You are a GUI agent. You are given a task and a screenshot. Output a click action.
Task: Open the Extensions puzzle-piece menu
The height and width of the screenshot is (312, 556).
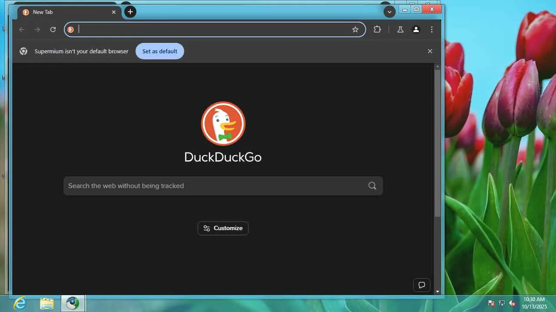pos(377,29)
